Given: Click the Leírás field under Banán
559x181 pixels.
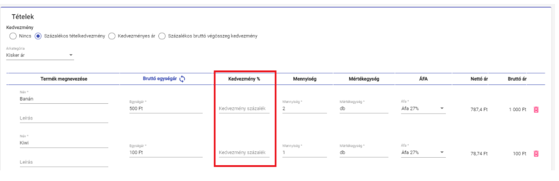Looking at the screenshot, I should (64, 118).
